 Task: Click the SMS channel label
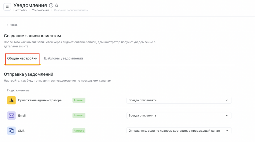tap(21, 131)
